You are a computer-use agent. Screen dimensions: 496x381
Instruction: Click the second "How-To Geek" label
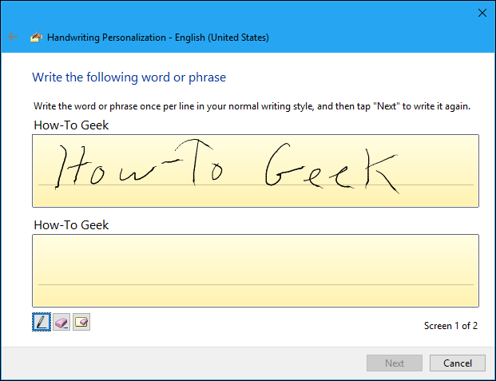click(71, 224)
